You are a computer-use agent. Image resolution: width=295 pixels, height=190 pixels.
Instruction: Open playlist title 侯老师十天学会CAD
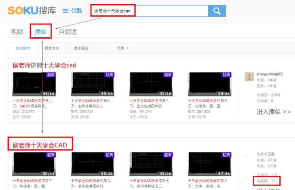coord(40,145)
